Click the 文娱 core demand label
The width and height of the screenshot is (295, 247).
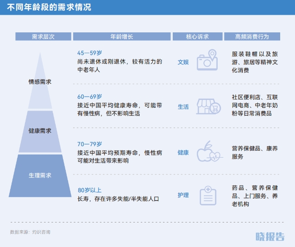coord(183,62)
